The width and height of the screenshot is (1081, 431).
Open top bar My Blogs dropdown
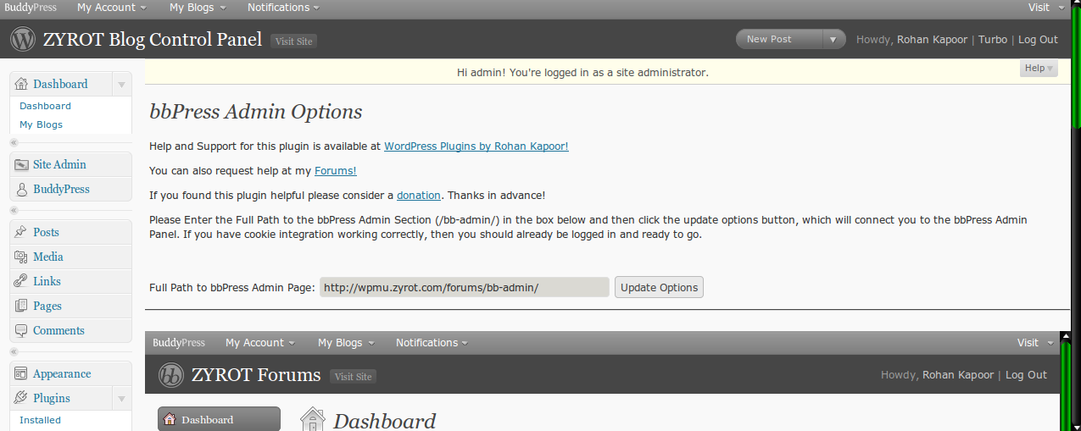197,8
